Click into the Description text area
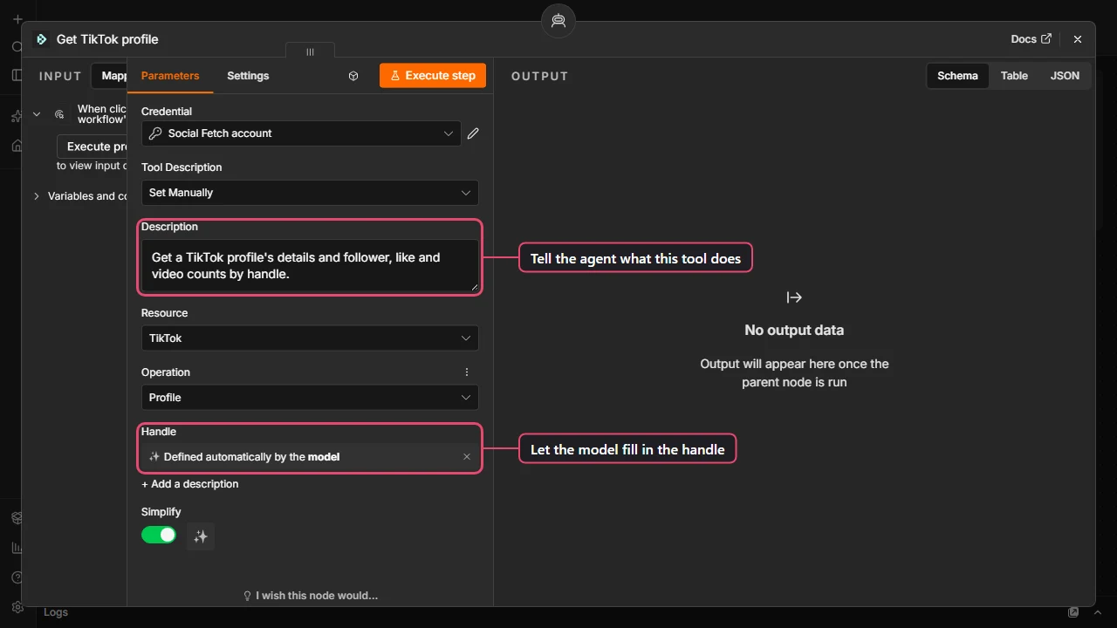This screenshot has height=628, width=1117. click(x=310, y=266)
